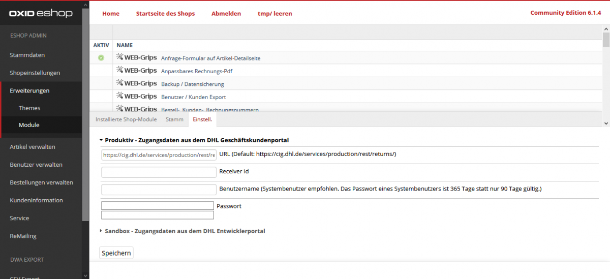610x279 pixels.
Task: Select module Anfrage-Formular auf Artikel-Detailseite
Action: point(210,58)
